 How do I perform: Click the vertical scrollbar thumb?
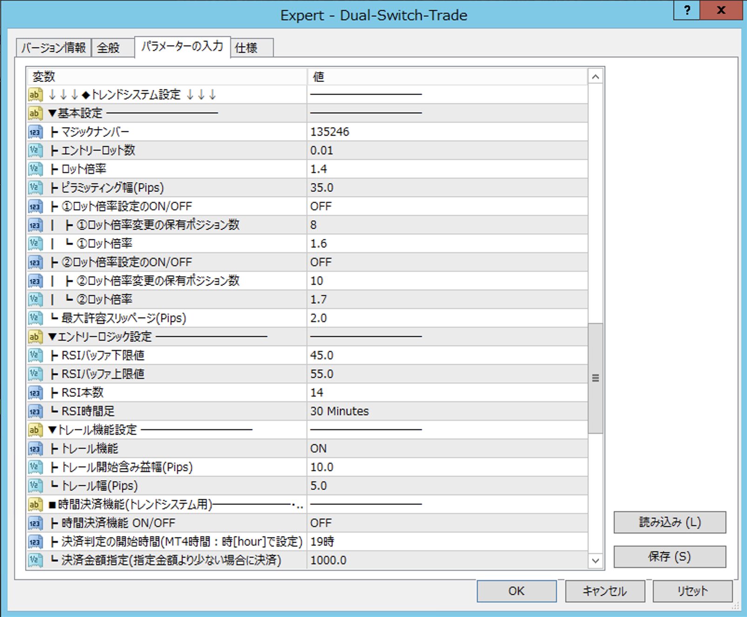tap(595, 378)
